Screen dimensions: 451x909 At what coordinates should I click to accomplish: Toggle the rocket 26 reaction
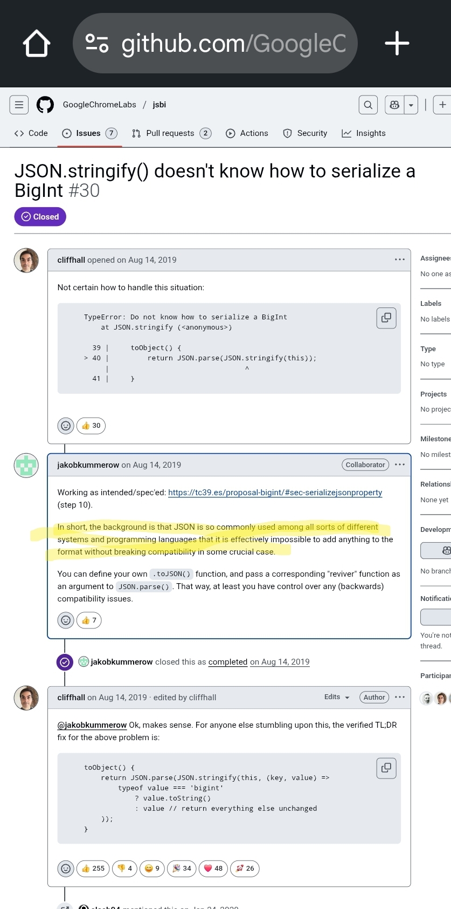(x=245, y=869)
